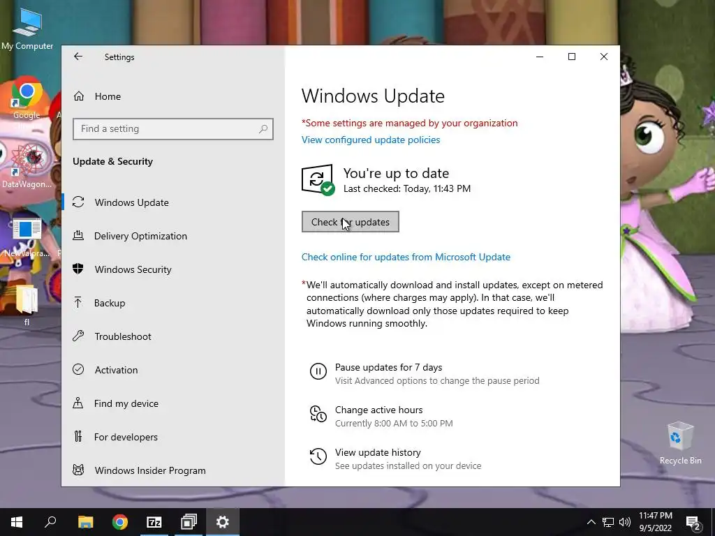Open File Explorer from taskbar
The height and width of the screenshot is (536, 715).
[x=85, y=522]
